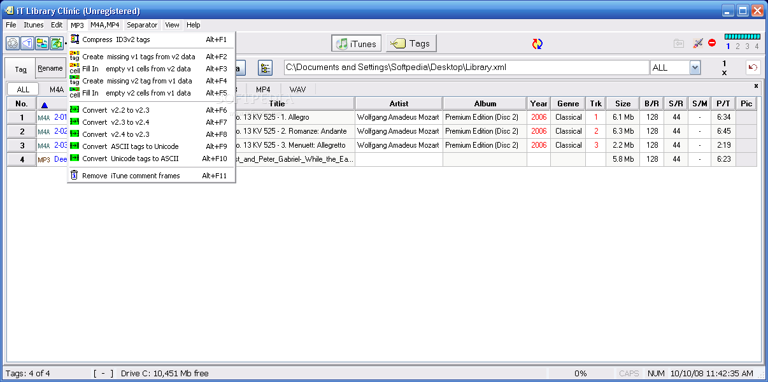Click the red-blue refresh arrows icon
This screenshot has width=768, height=382.
coord(537,44)
